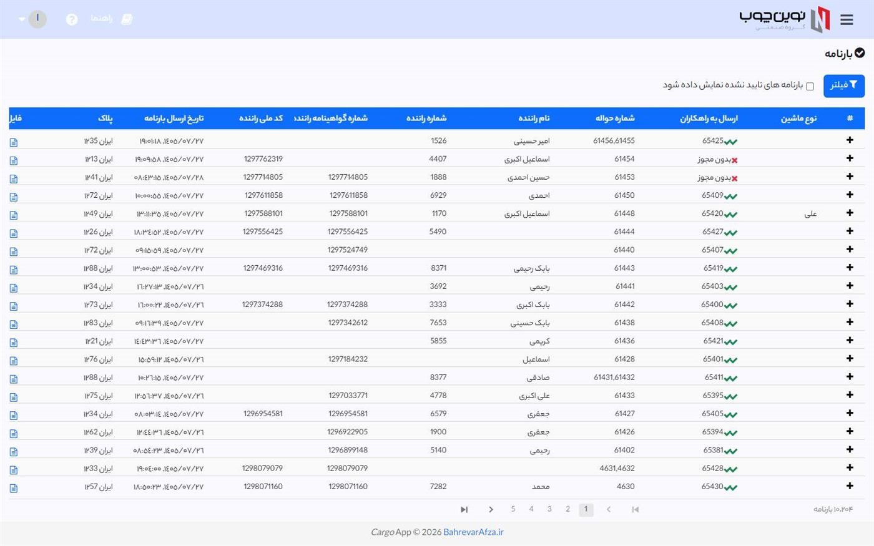
Task: Open file icon for ایران 49 row
Action: point(14,215)
